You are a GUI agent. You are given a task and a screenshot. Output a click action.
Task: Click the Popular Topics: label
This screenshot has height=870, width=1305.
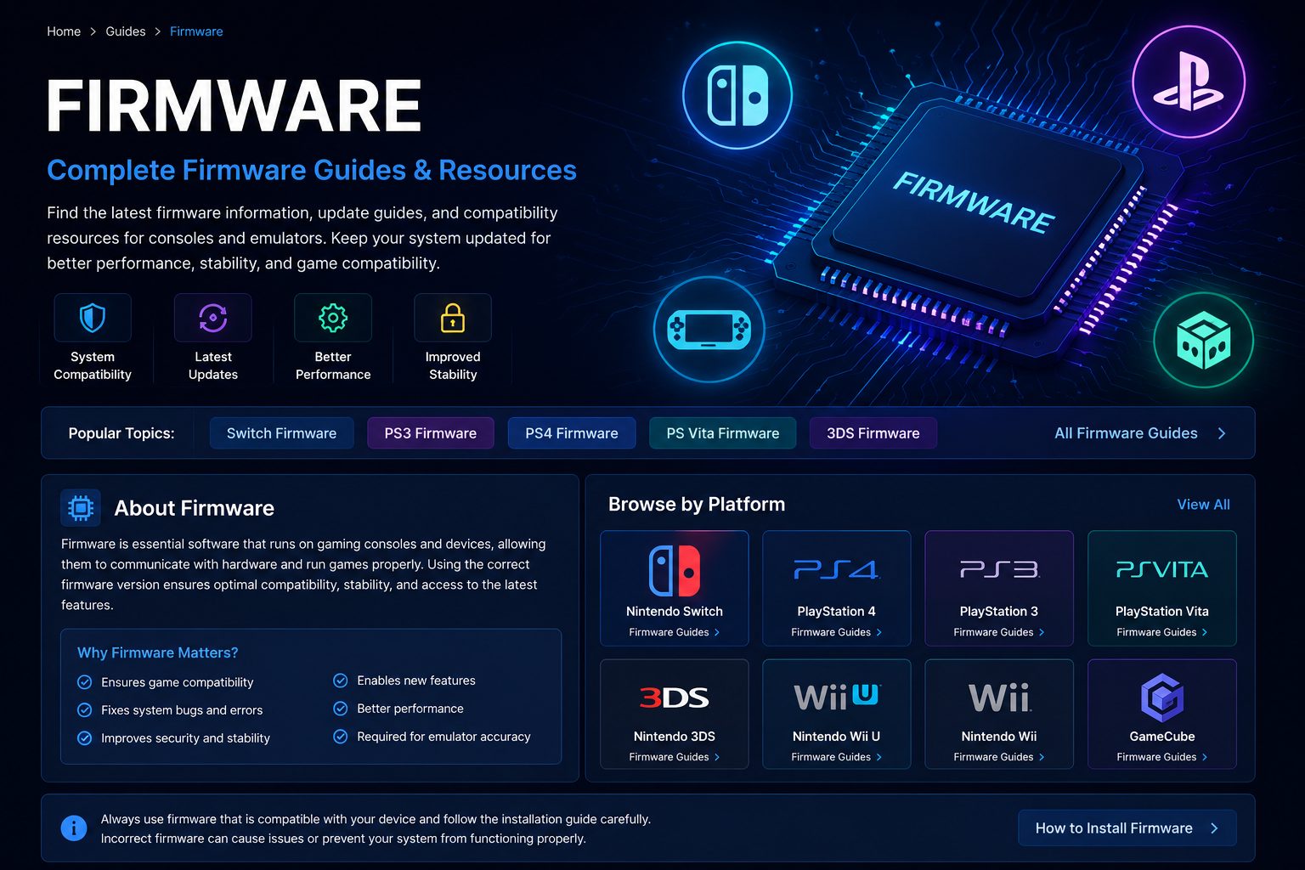[121, 433]
